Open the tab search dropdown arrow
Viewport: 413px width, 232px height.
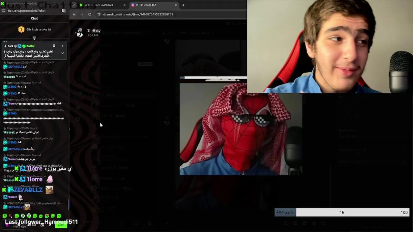click(x=74, y=5)
